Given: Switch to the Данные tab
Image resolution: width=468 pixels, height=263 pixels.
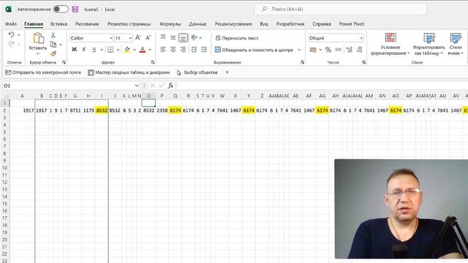Looking at the screenshot, I should pyautogui.click(x=197, y=24).
